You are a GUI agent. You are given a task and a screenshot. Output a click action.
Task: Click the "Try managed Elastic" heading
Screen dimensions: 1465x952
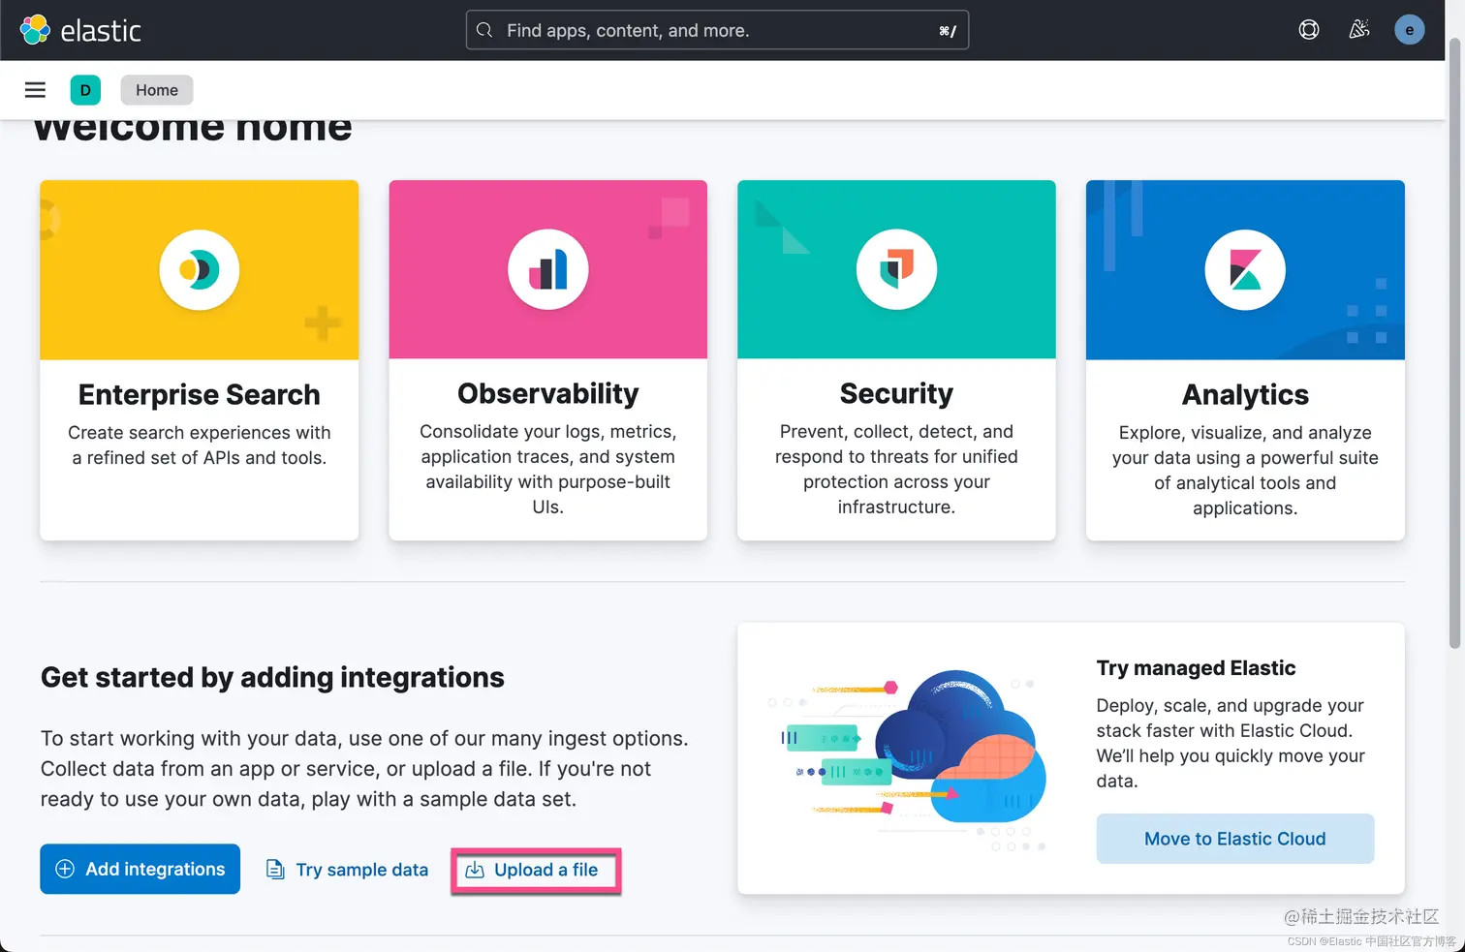[1196, 668]
